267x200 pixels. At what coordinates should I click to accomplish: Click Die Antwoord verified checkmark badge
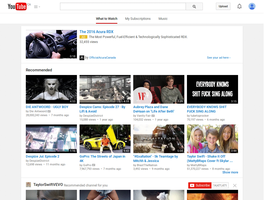tap(49, 111)
